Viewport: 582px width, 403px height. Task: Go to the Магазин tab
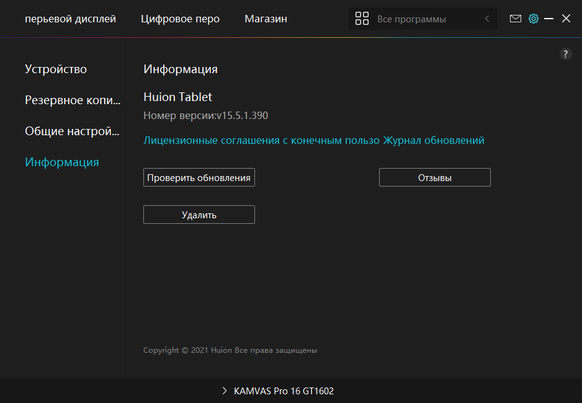(x=266, y=19)
